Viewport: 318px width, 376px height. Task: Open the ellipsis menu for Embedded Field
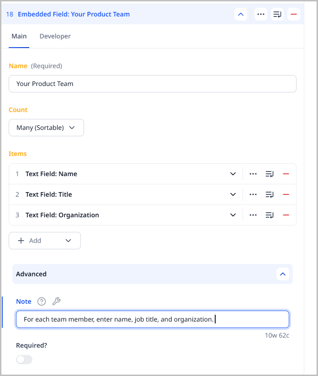(260, 14)
